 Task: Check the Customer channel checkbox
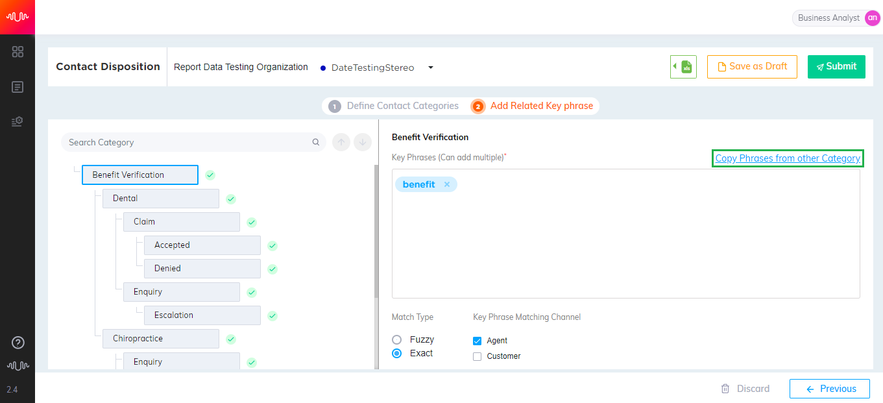478,356
